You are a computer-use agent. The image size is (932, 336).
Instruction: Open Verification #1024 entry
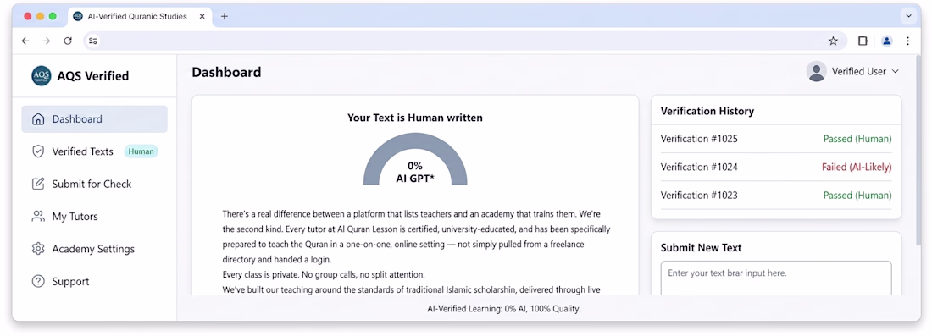[775, 167]
